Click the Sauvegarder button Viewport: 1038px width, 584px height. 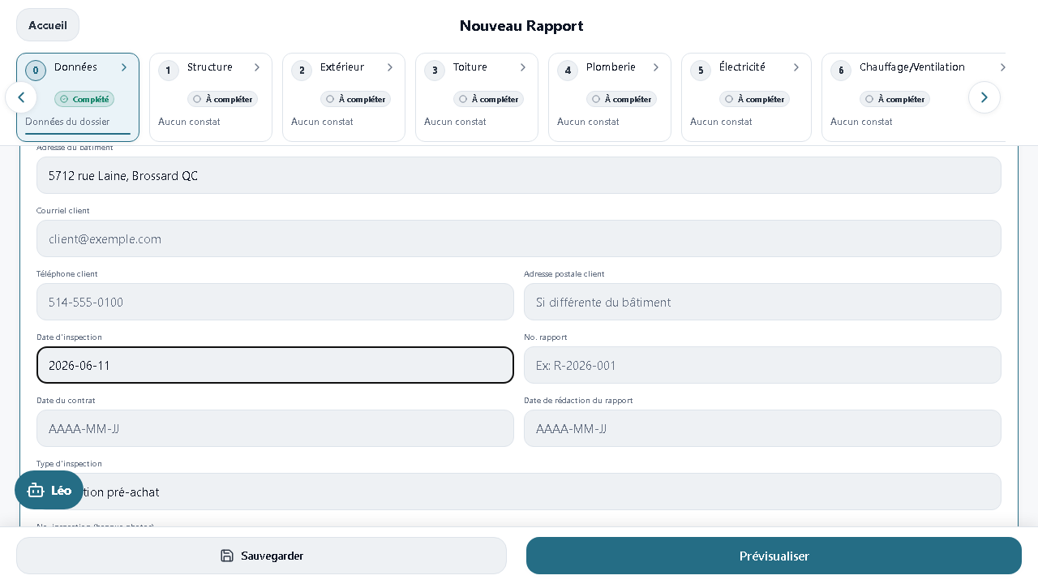(261, 556)
